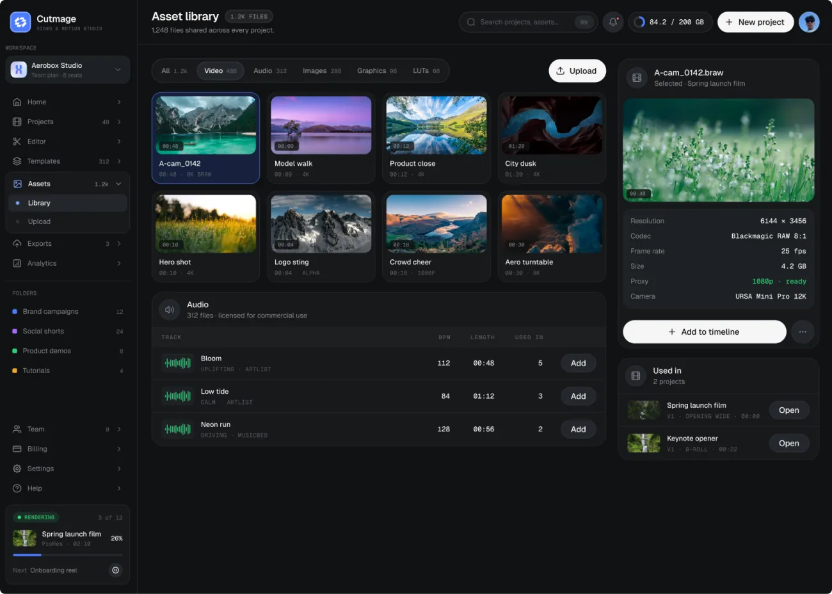Switch to the Audio filter tab

[270, 71]
